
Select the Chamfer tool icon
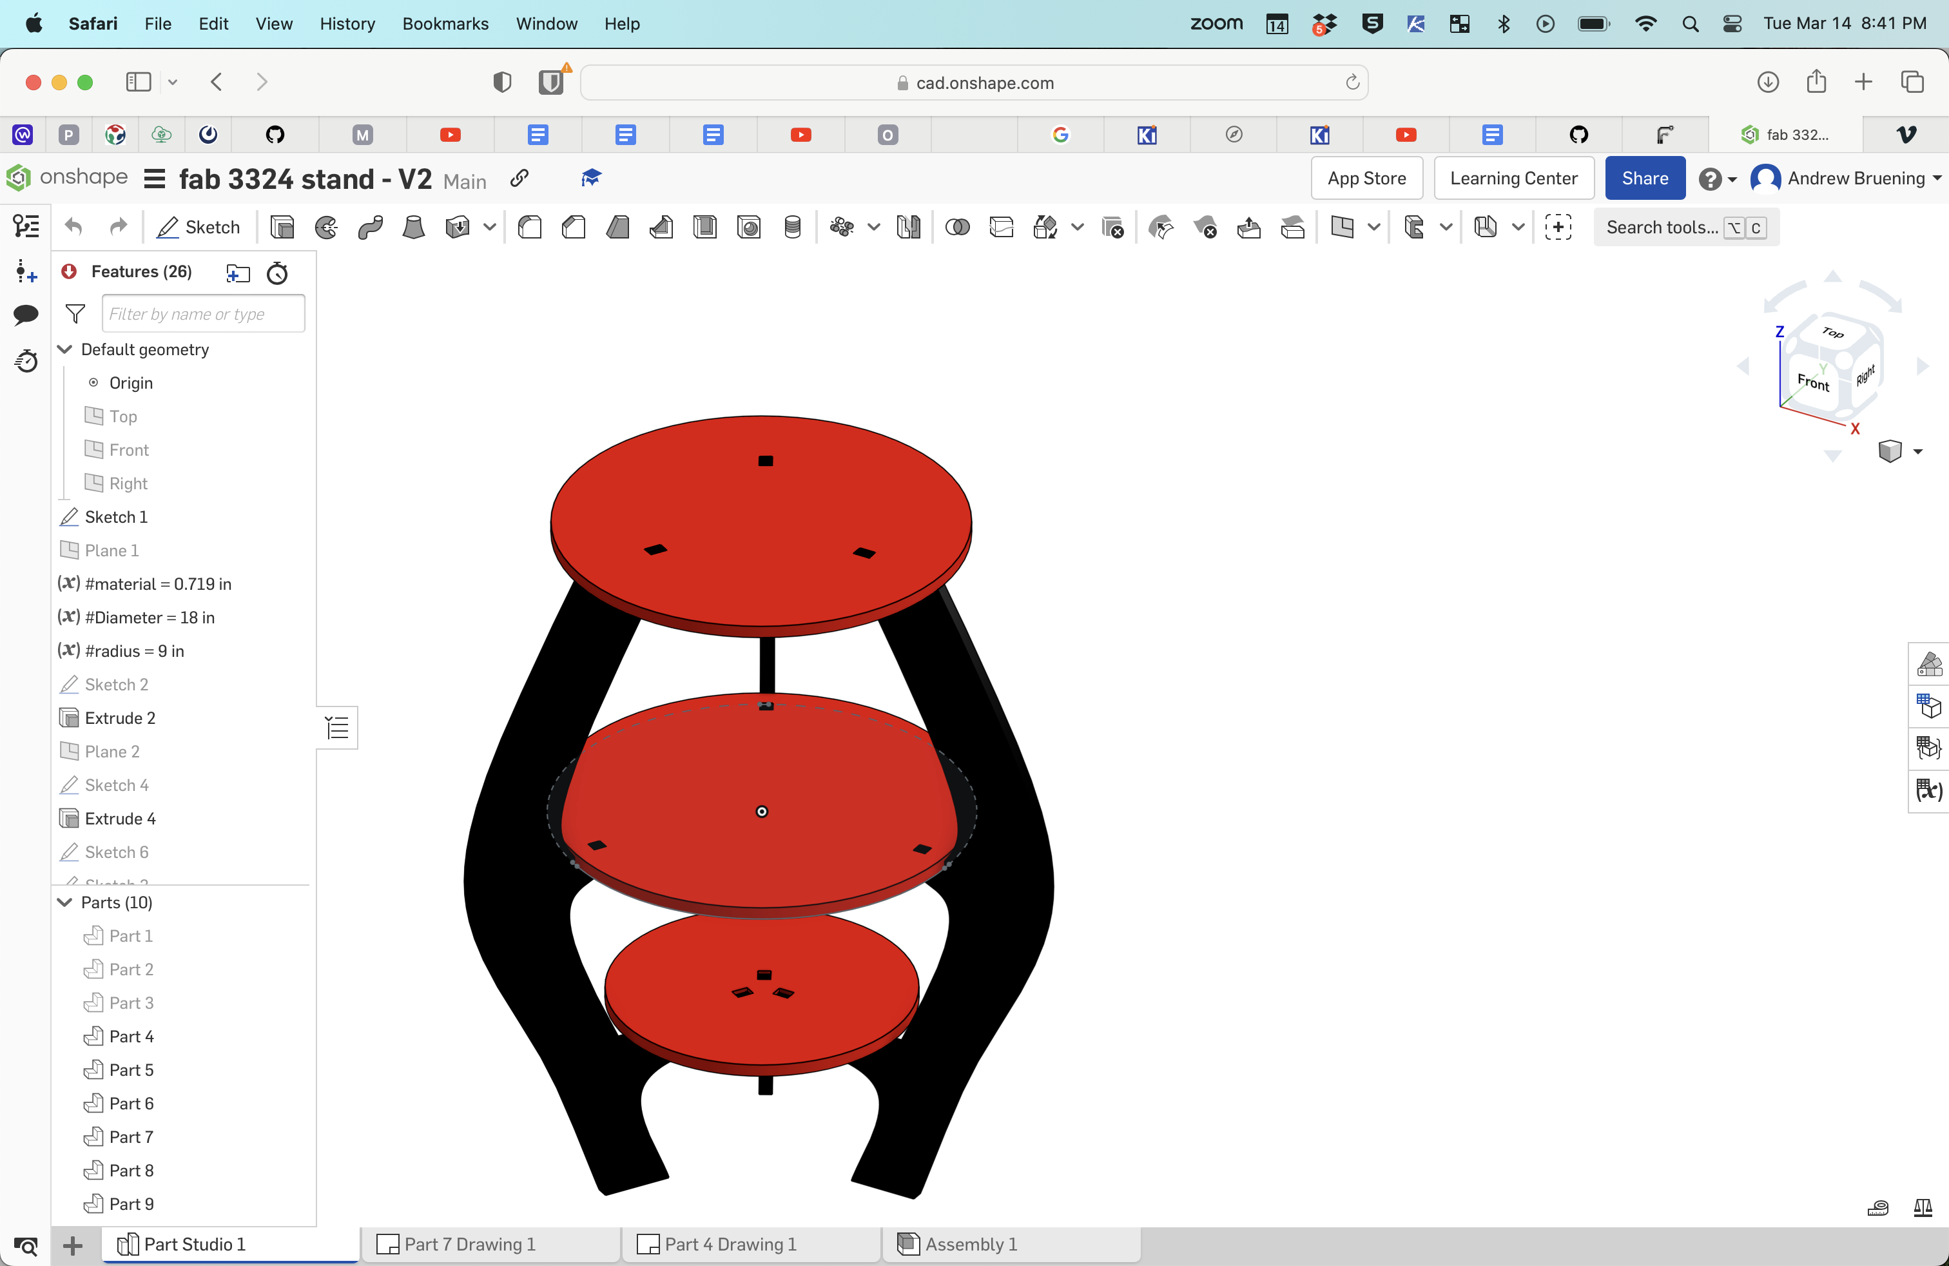[574, 227]
